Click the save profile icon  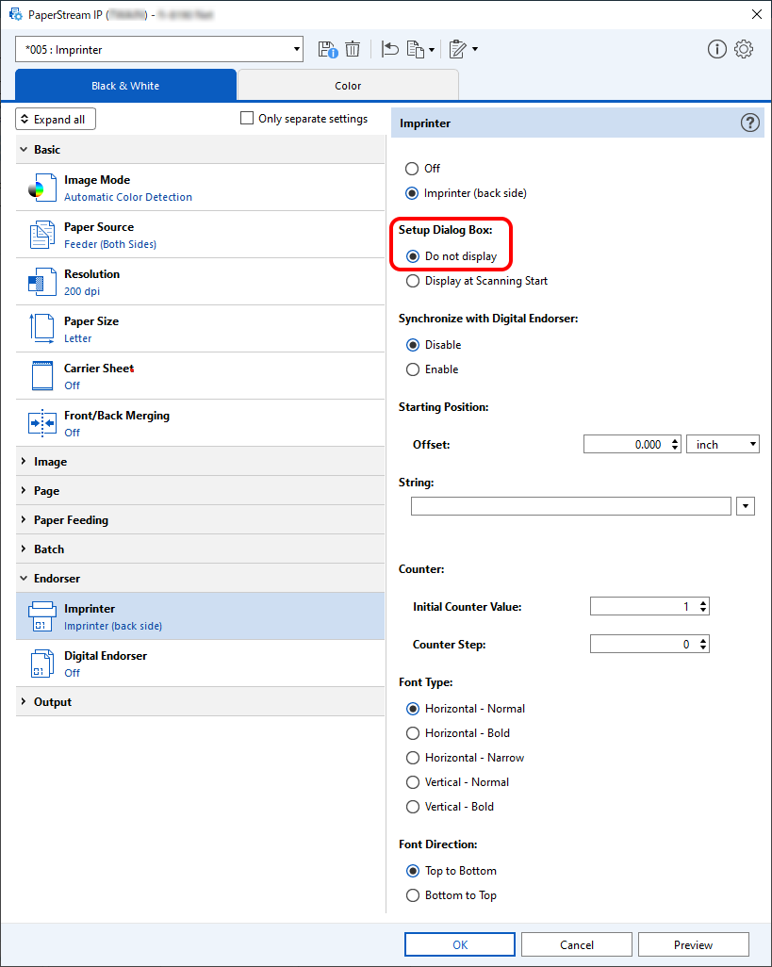point(328,49)
